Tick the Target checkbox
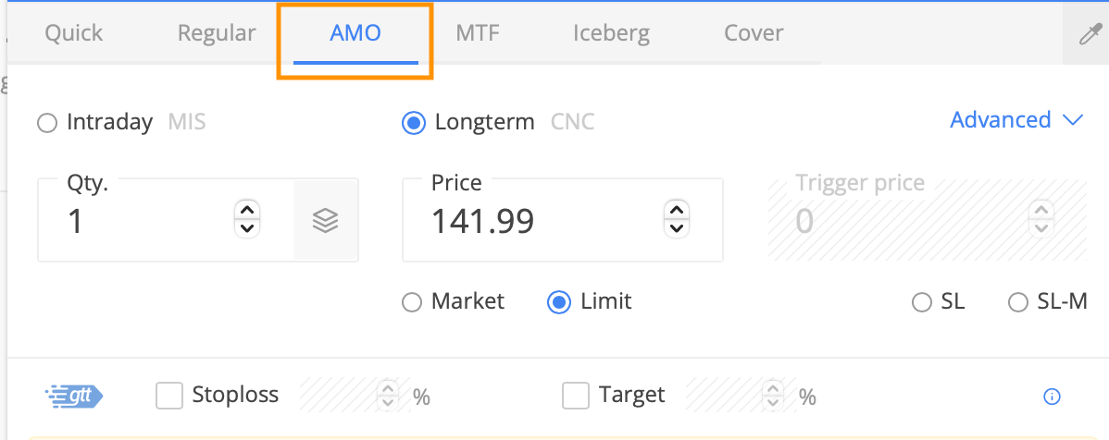Image resolution: width=1109 pixels, height=440 pixels. (x=576, y=396)
